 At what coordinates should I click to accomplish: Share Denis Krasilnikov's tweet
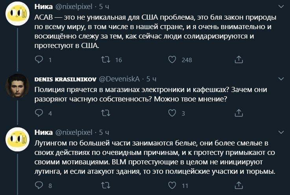click(x=238, y=113)
